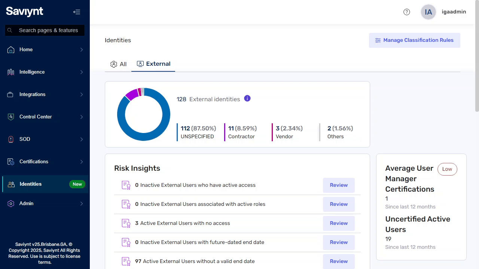Screen dimensions: 479x269
Task: Click the Admin gear icon
Action: 11,204
